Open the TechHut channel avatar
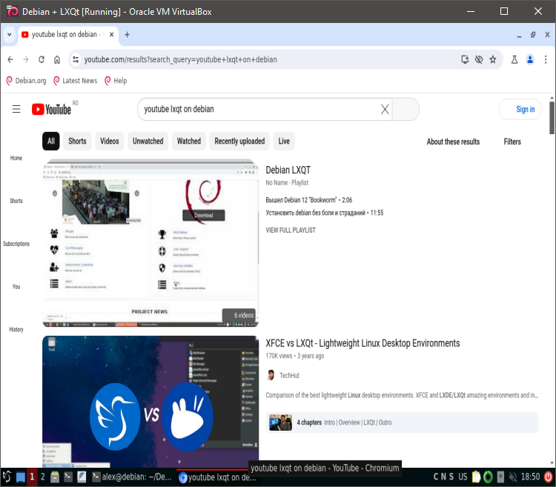 (x=271, y=375)
